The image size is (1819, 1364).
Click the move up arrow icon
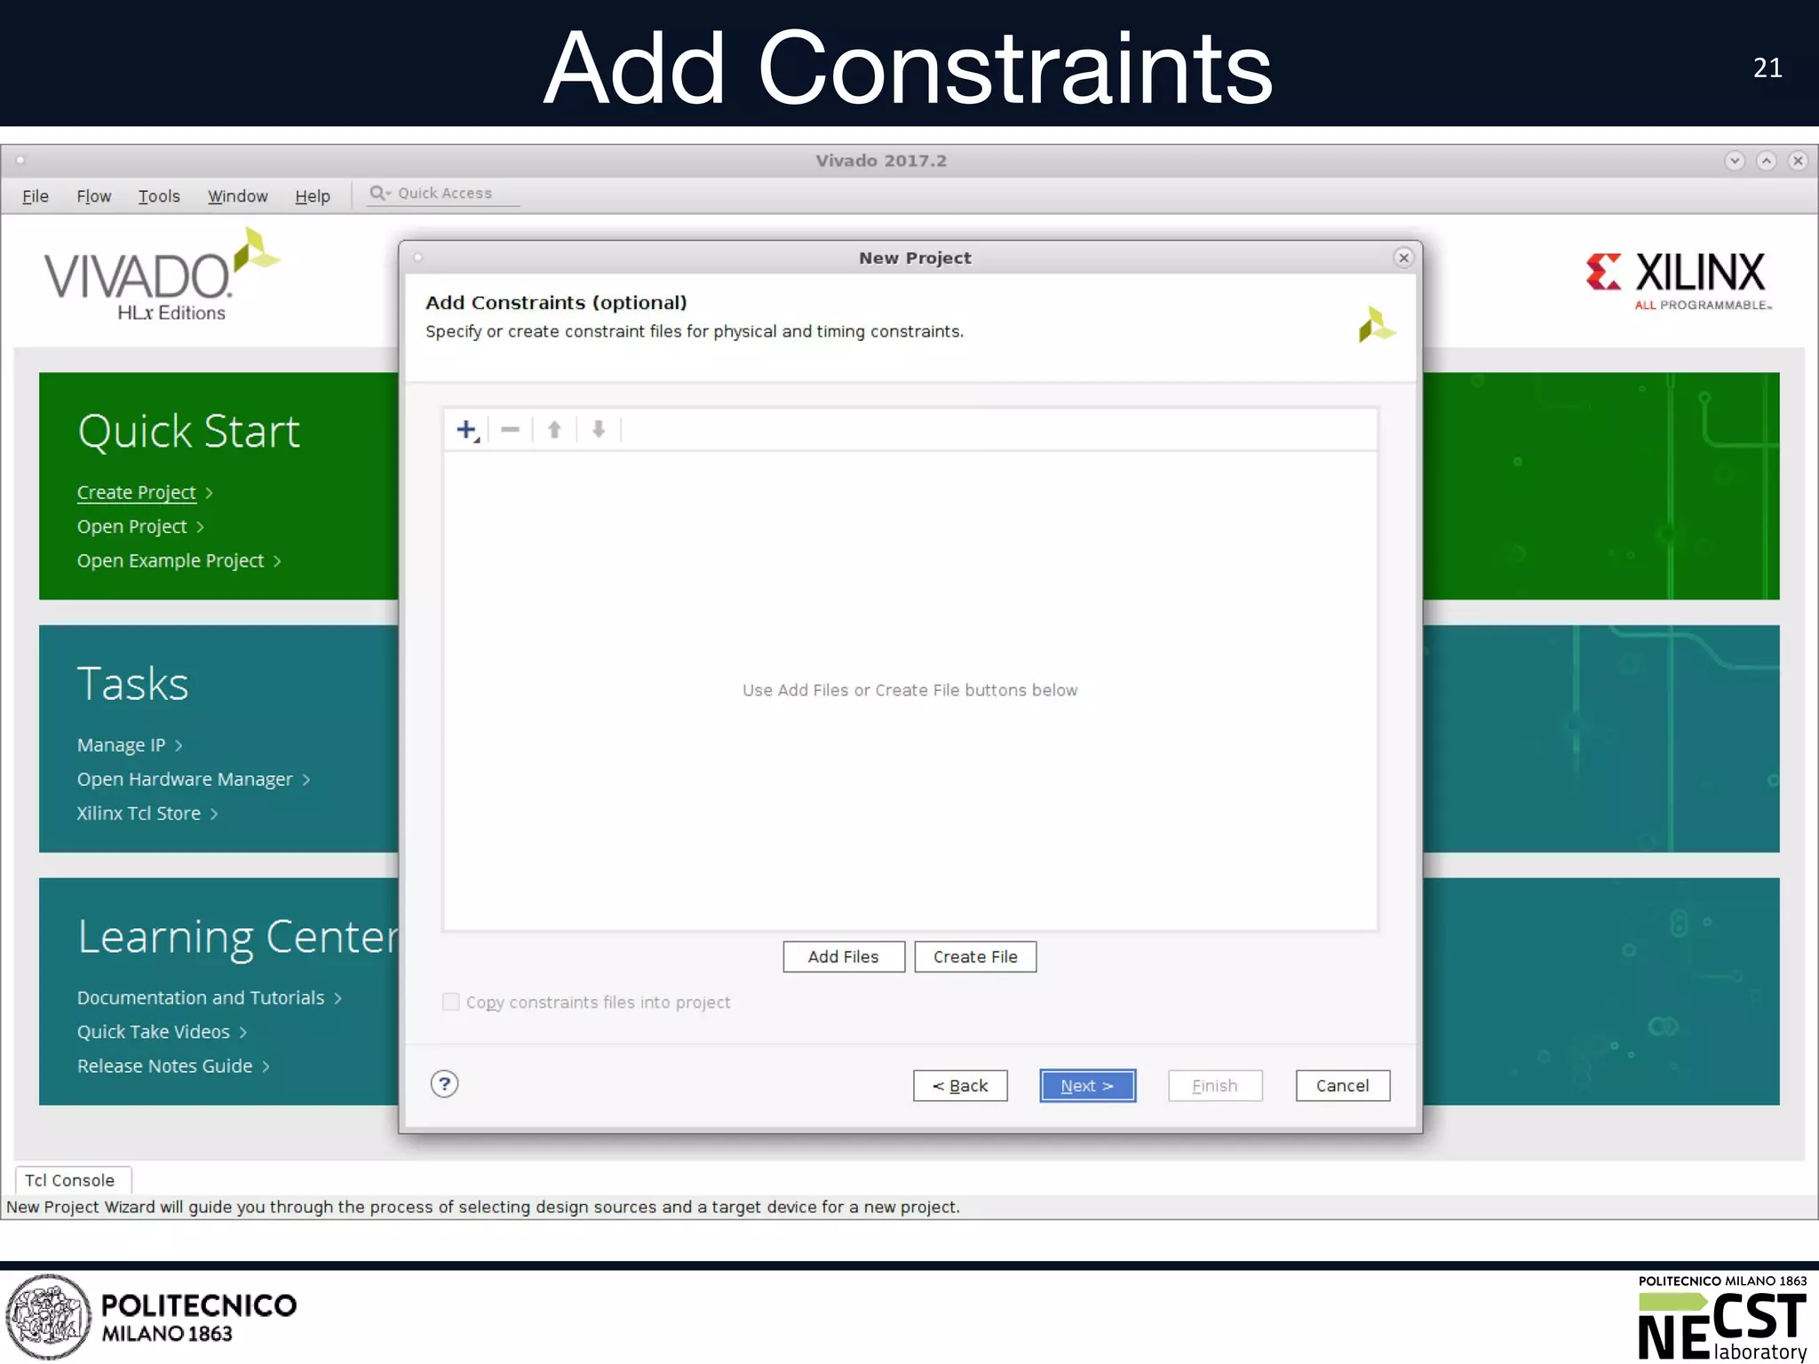pos(554,430)
